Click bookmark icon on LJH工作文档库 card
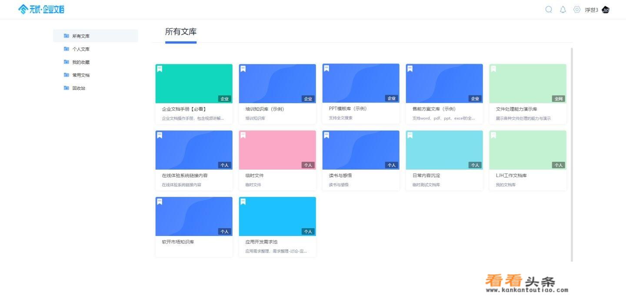The width and height of the screenshot is (626, 305). point(493,135)
